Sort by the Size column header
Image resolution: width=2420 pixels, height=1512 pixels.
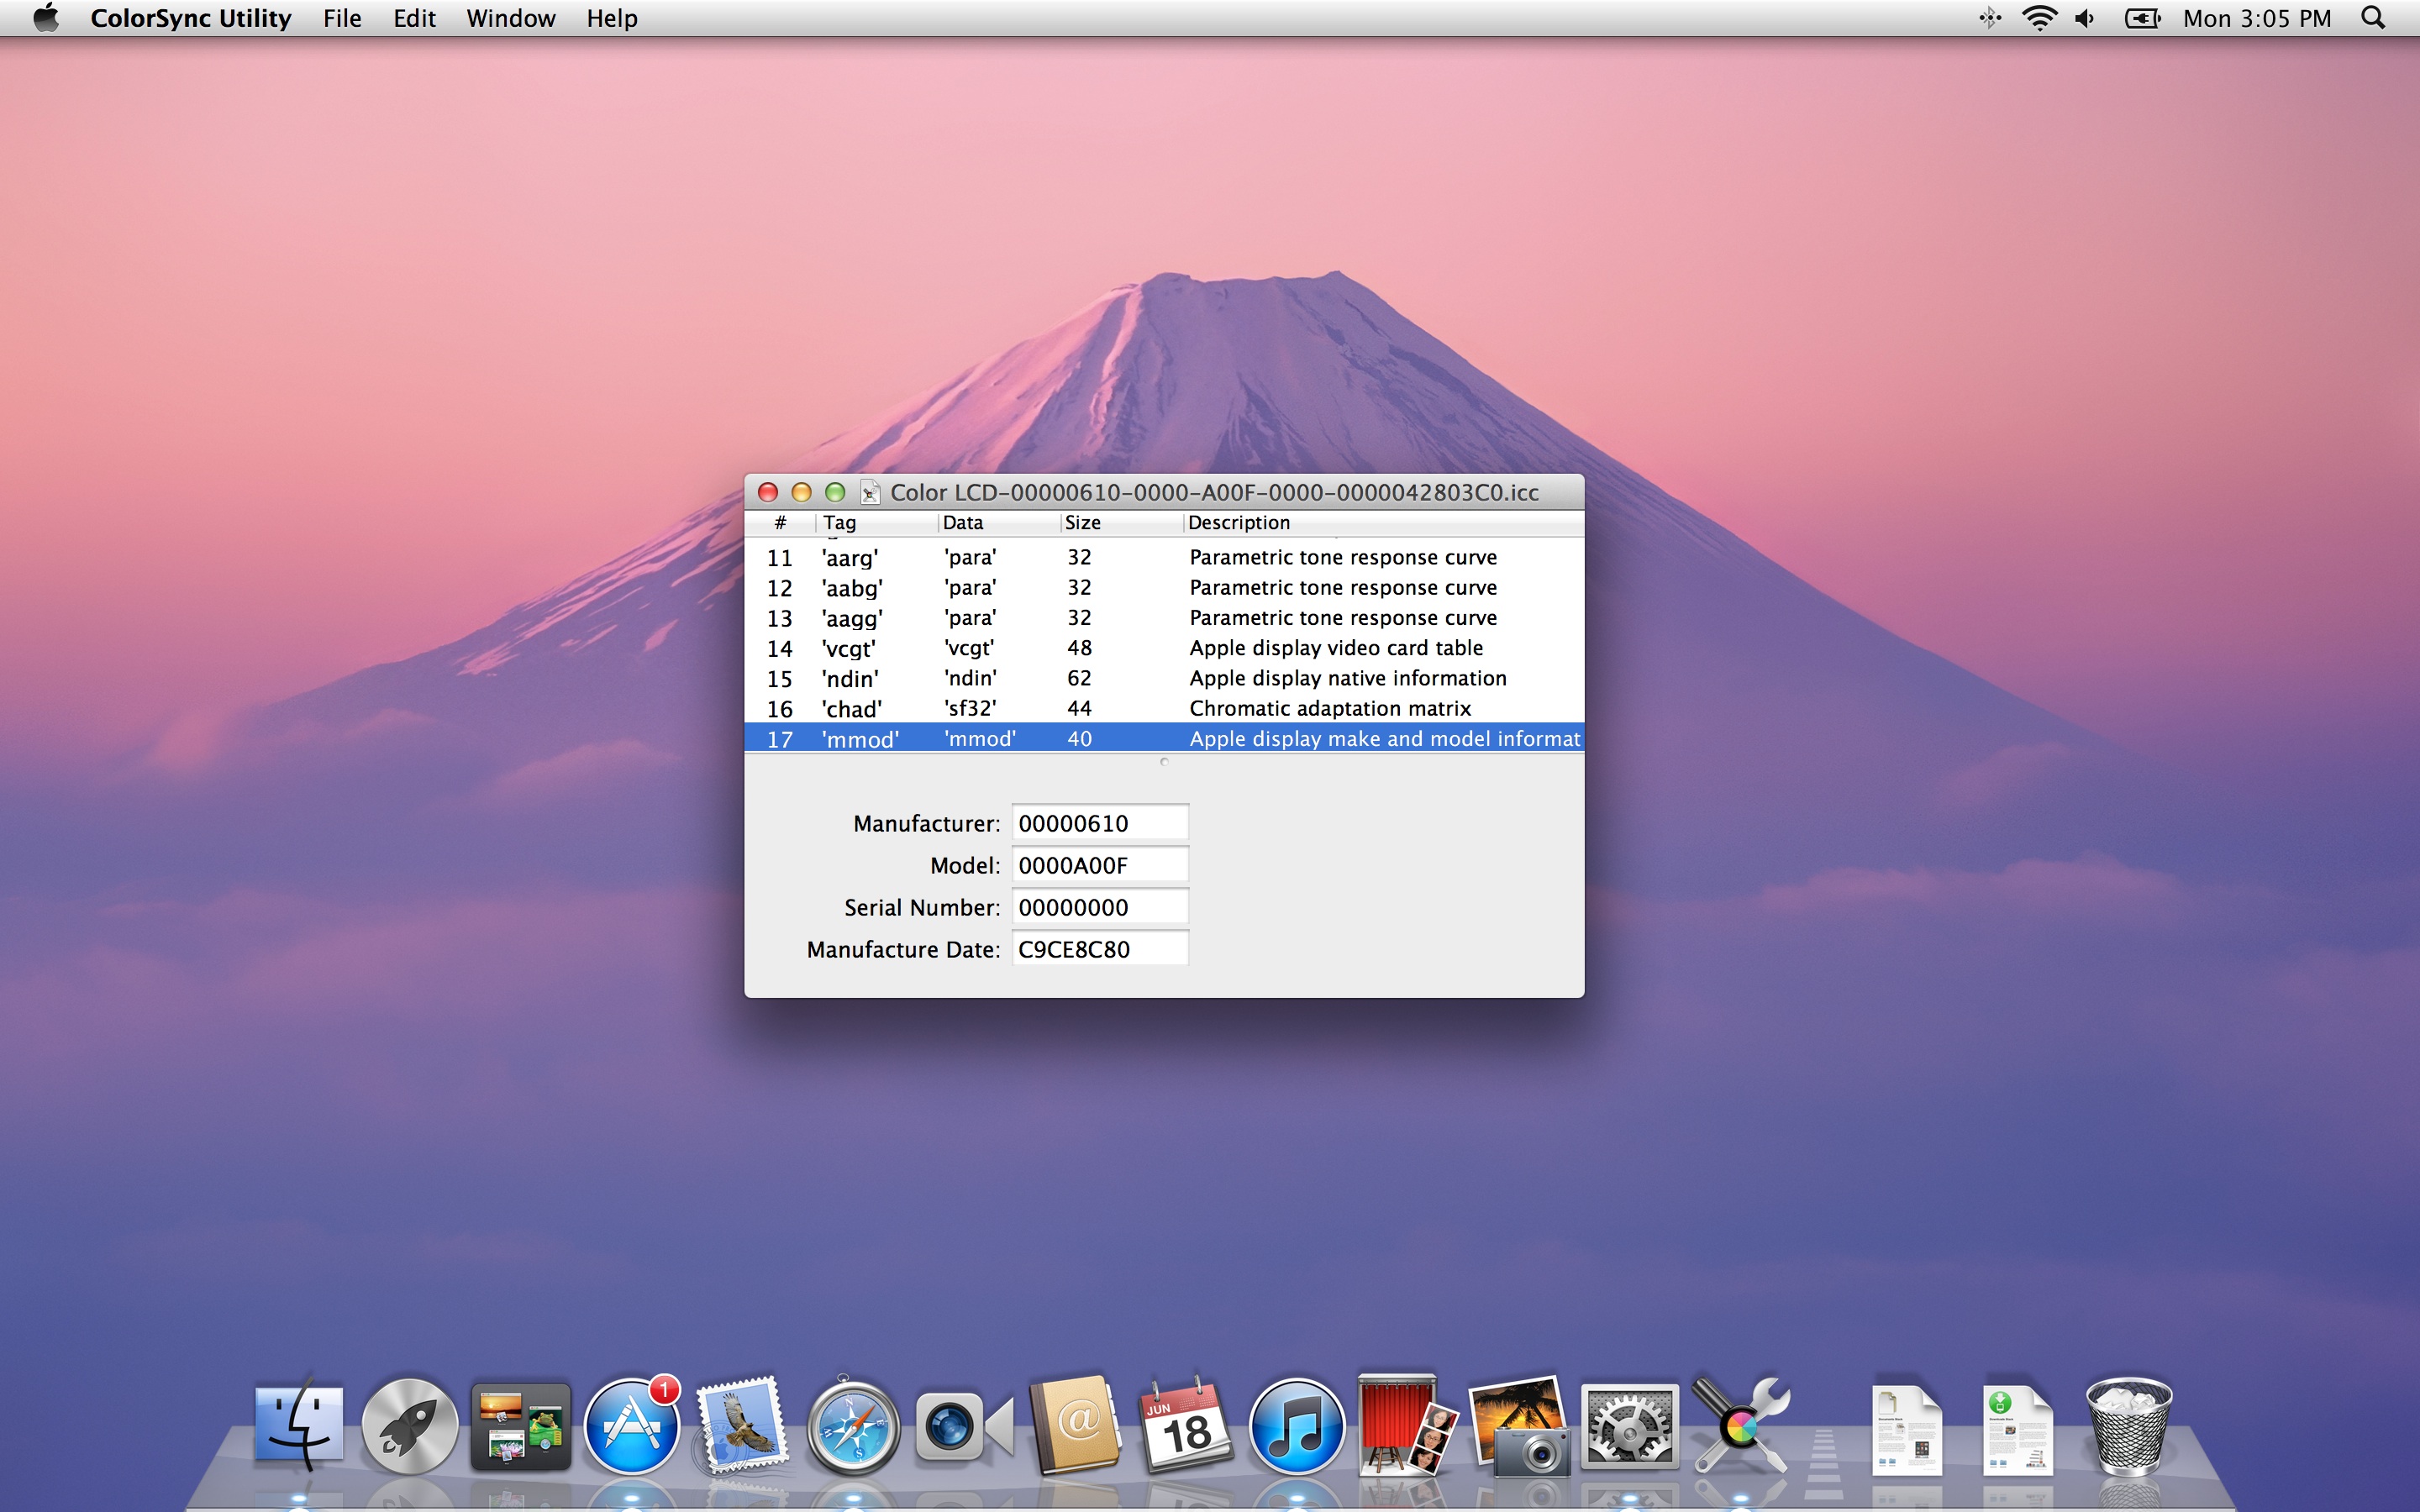(x=1121, y=523)
